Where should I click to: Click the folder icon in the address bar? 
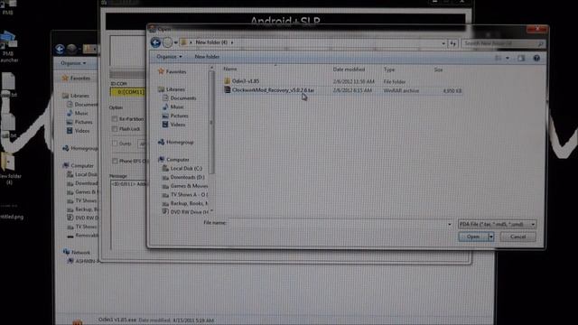click(183, 42)
